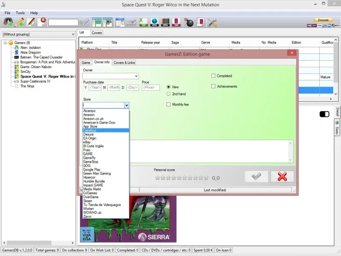Click the Steam import icon
The image size is (341, 256).
(x=131, y=22)
